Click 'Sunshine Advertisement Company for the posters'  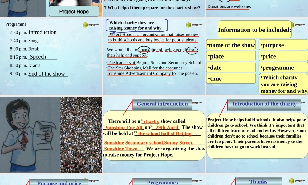click(152, 73)
